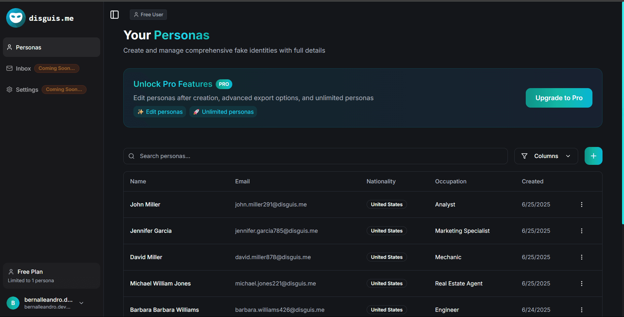Toggle the sidebar panel icon
The height and width of the screenshot is (317, 624).
tap(115, 15)
